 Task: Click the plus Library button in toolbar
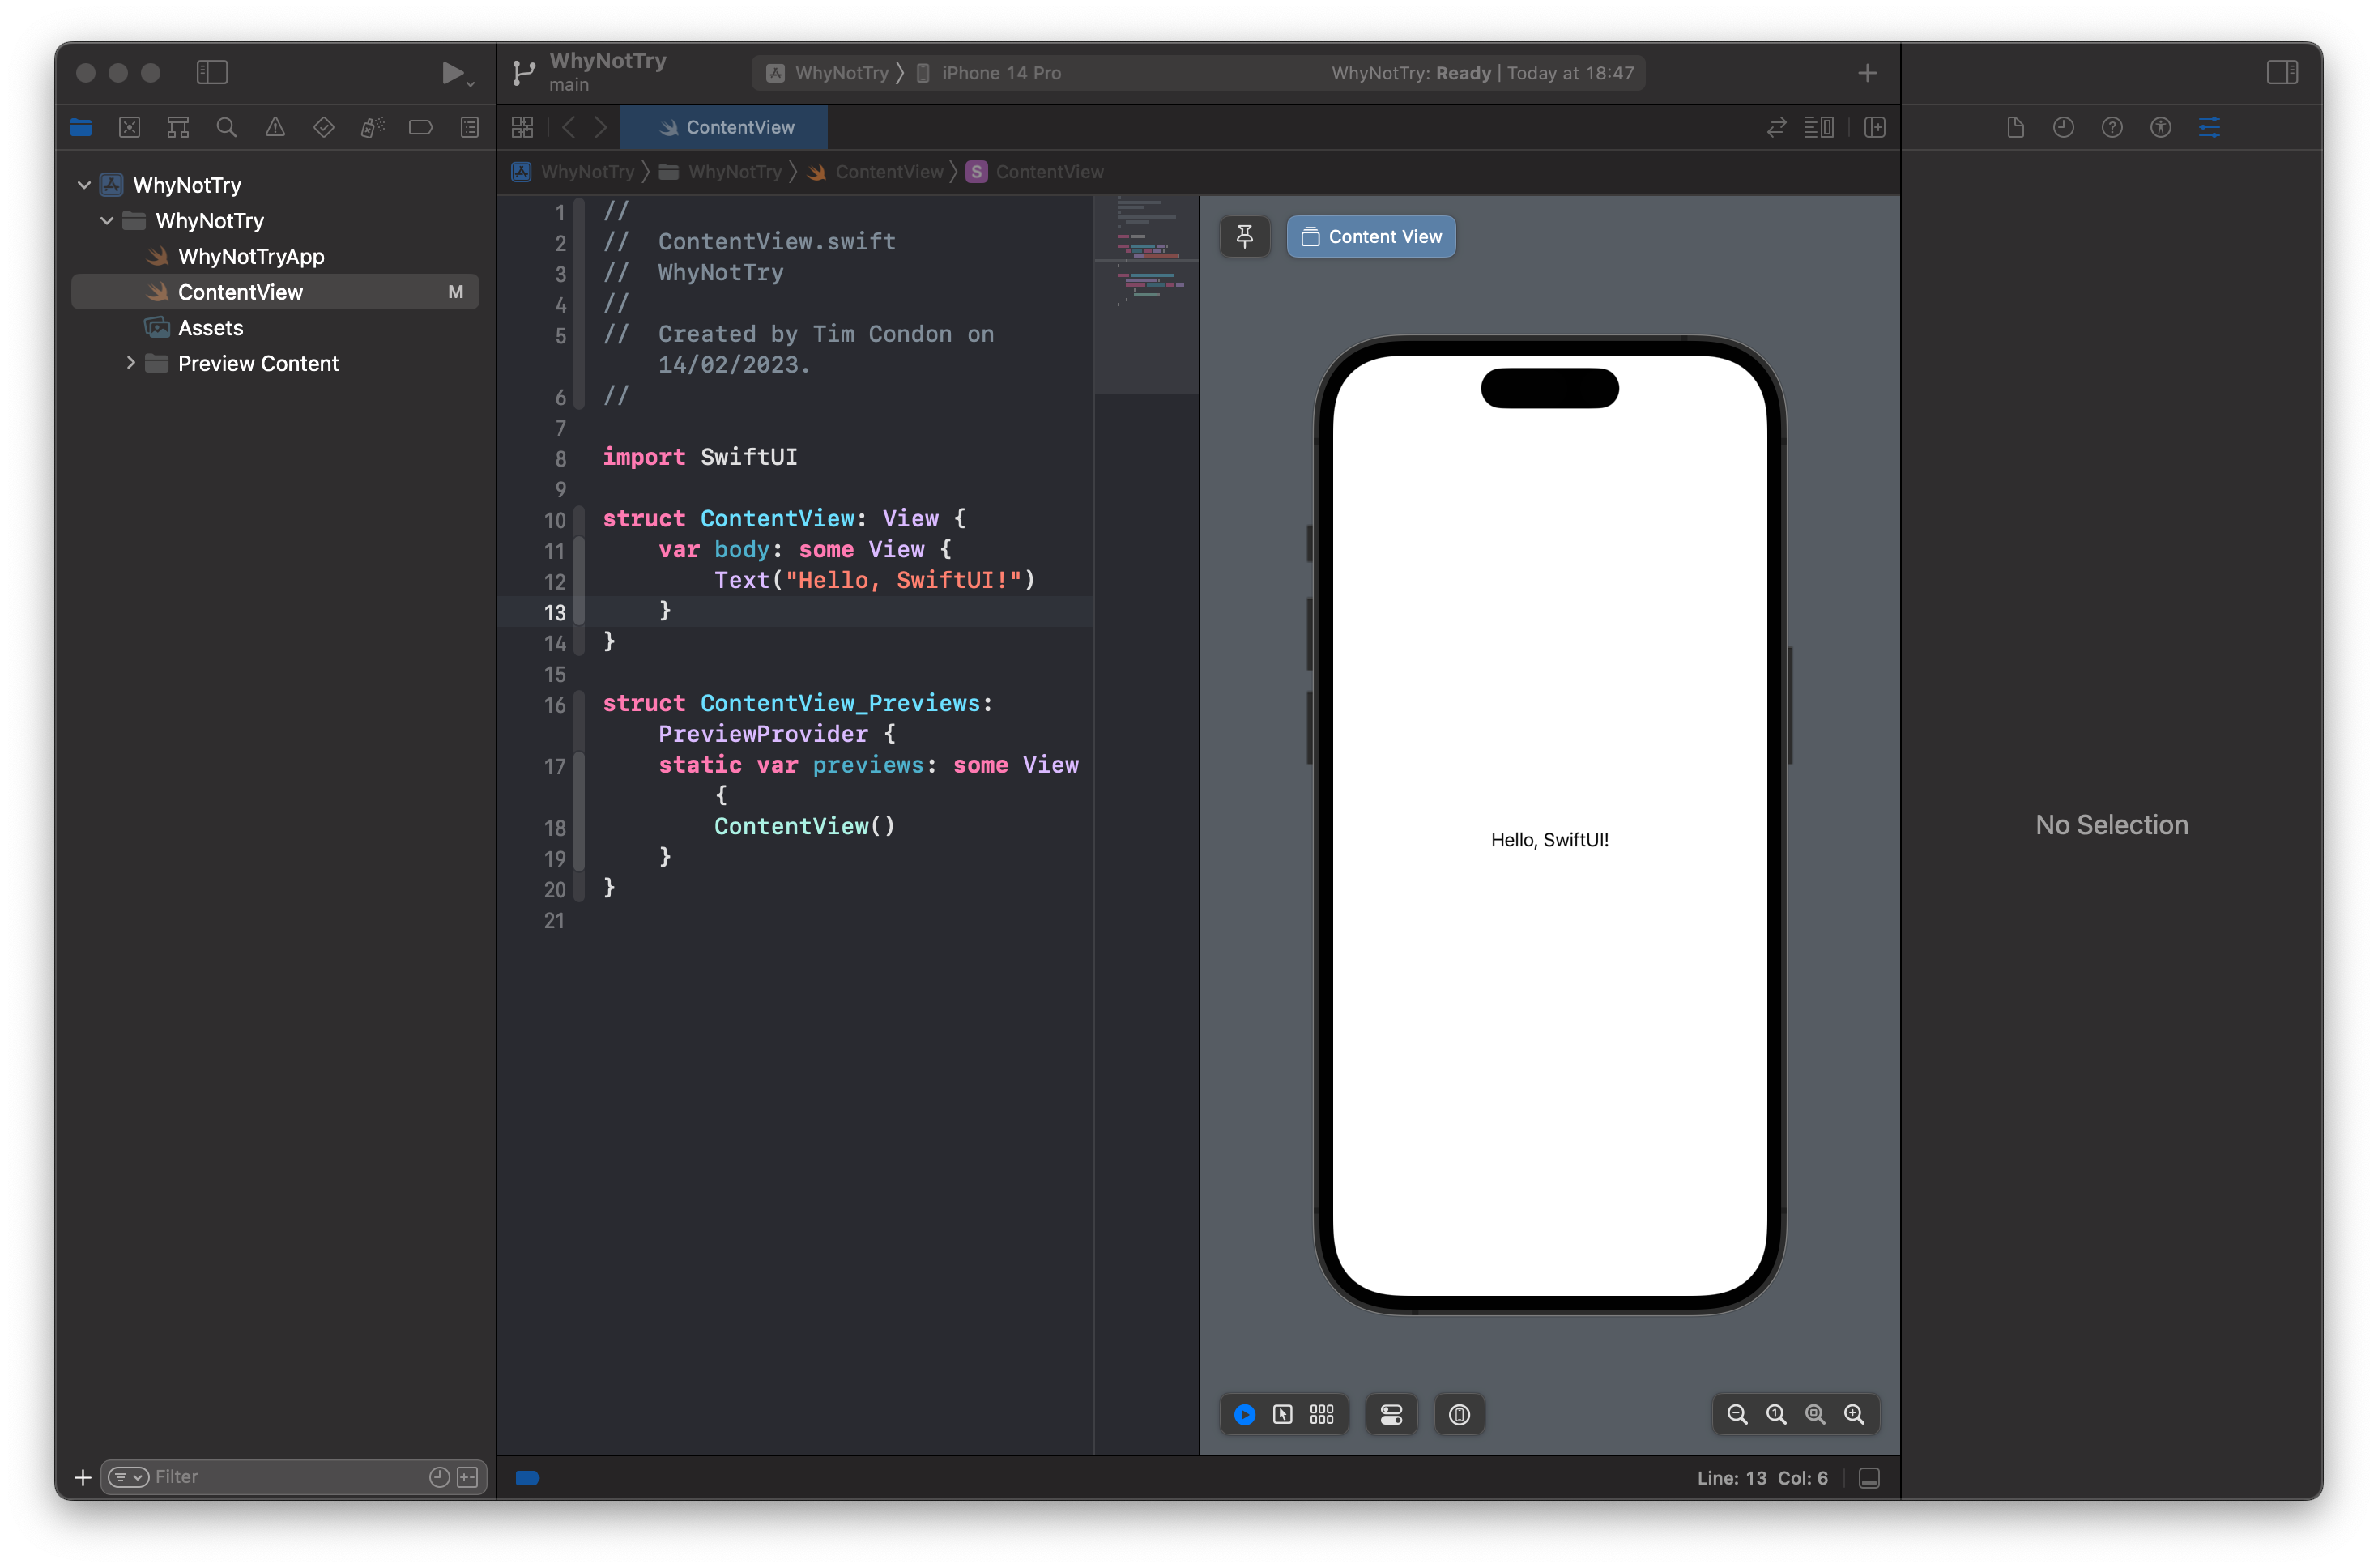click(x=1867, y=73)
